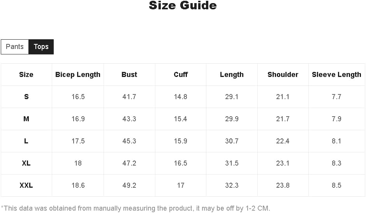The image size is (366, 213).
Task: Select the S size row label
Action: pos(26,97)
